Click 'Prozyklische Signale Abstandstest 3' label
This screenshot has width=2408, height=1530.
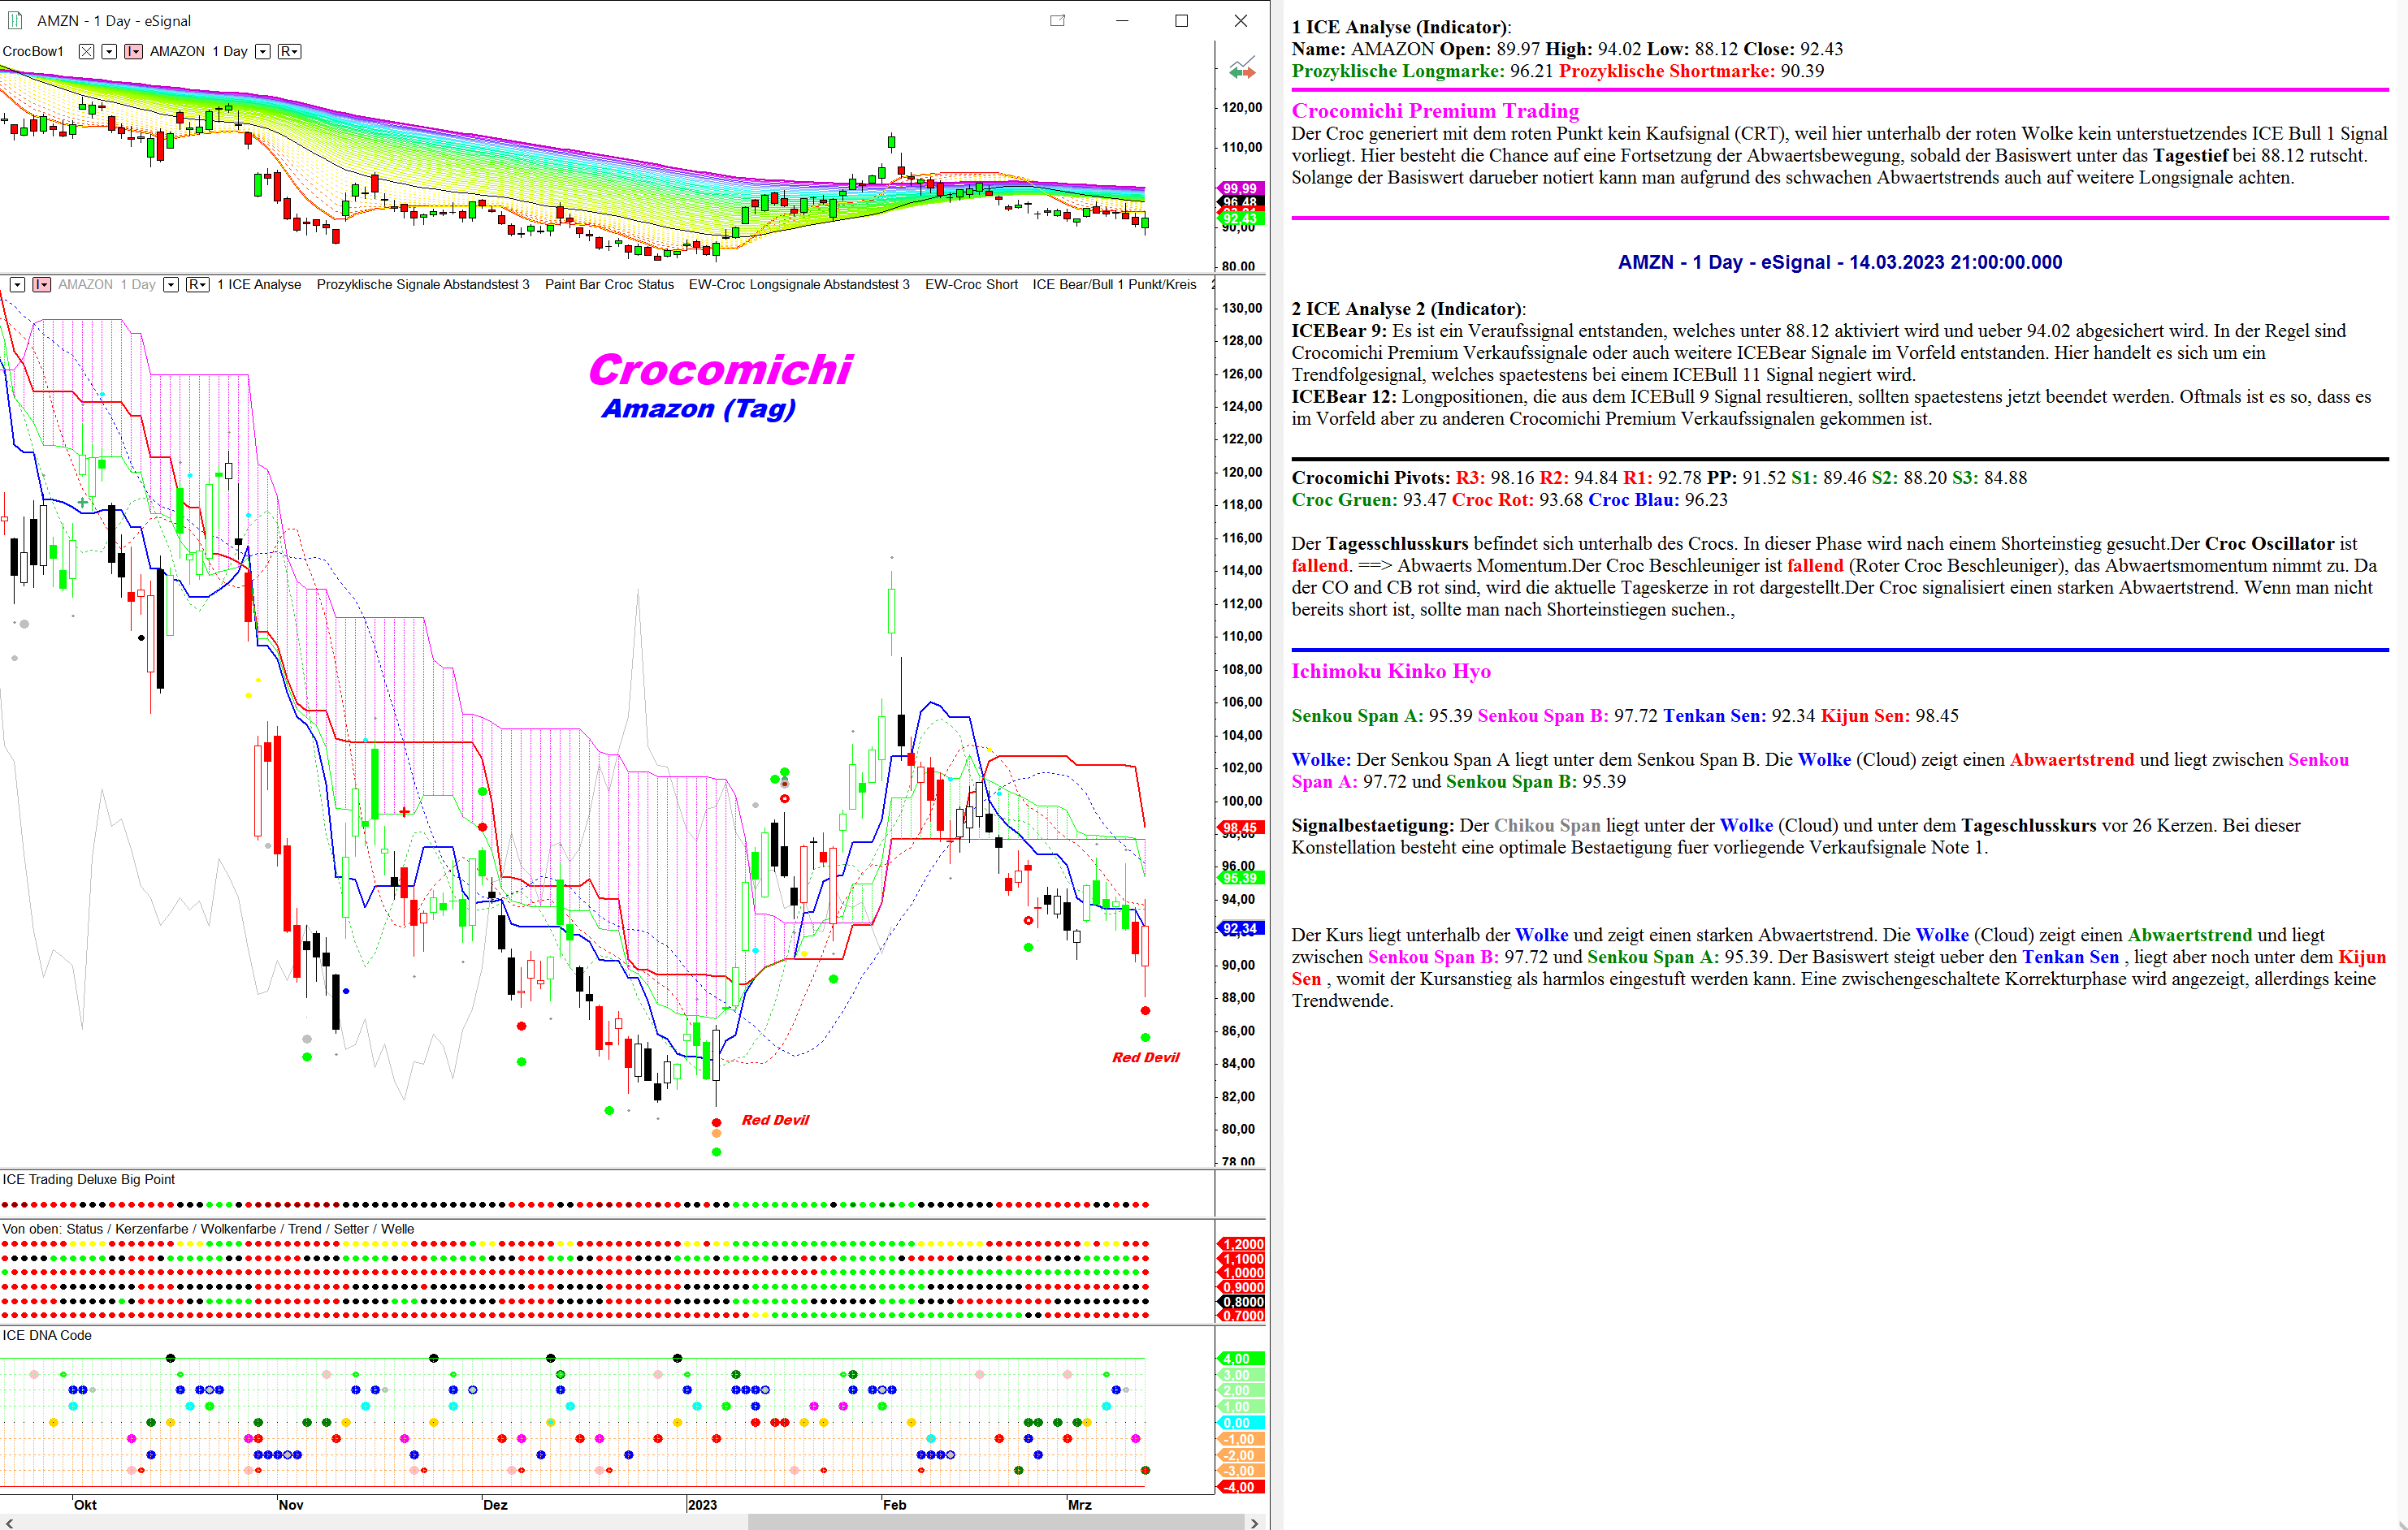(422, 285)
